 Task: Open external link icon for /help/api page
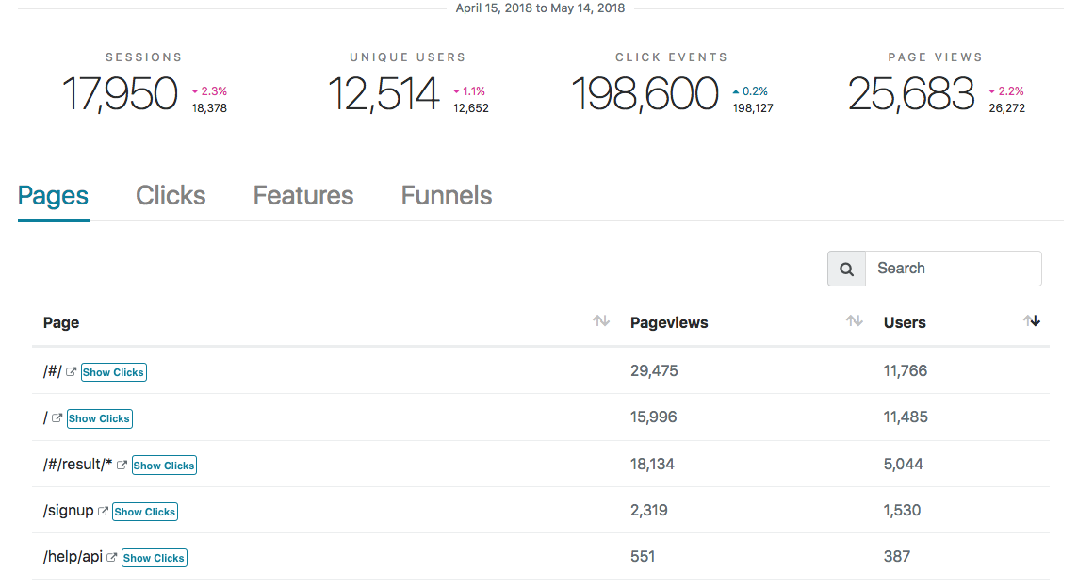pos(112,558)
